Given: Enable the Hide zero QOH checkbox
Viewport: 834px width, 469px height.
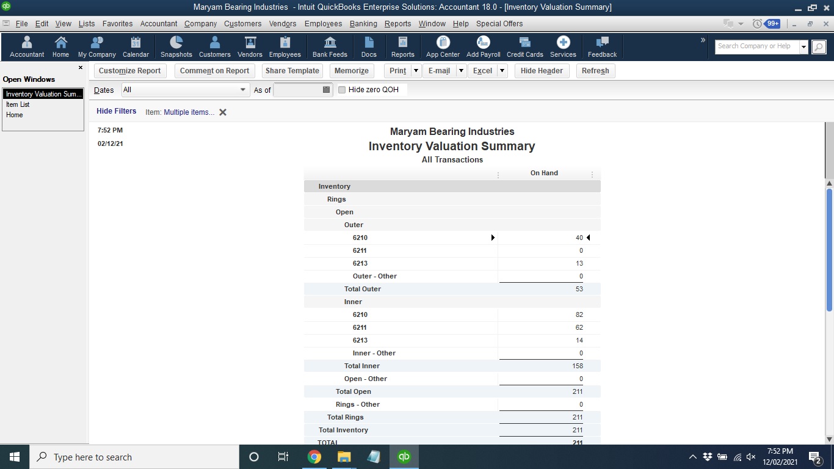Looking at the screenshot, I should point(342,89).
